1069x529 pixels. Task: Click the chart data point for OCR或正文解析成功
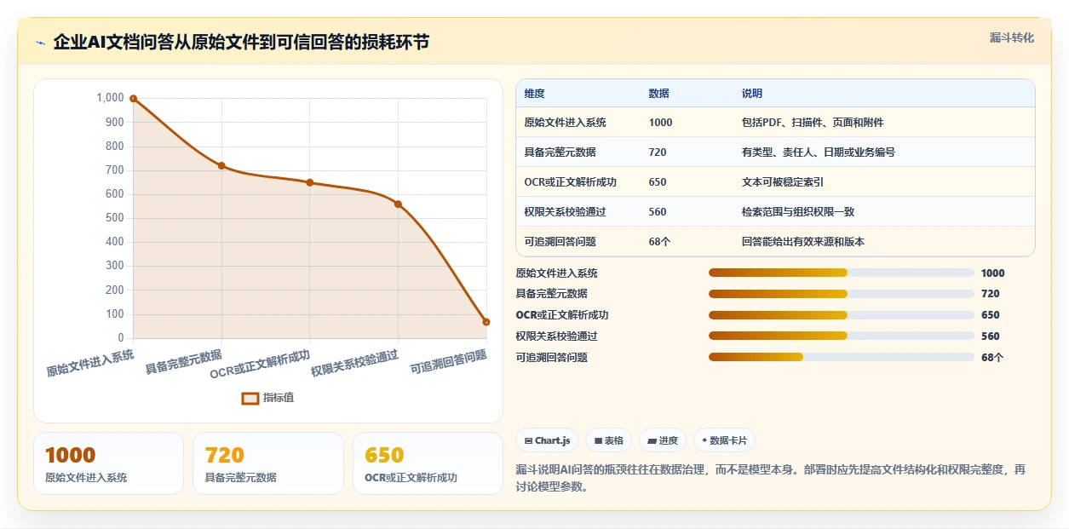[x=310, y=182]
